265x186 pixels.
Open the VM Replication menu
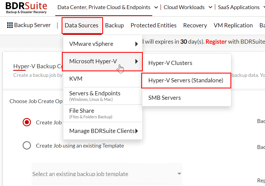(233, 25)
